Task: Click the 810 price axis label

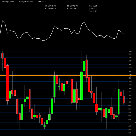Action: pyautogui.click(x=130, y=129)
